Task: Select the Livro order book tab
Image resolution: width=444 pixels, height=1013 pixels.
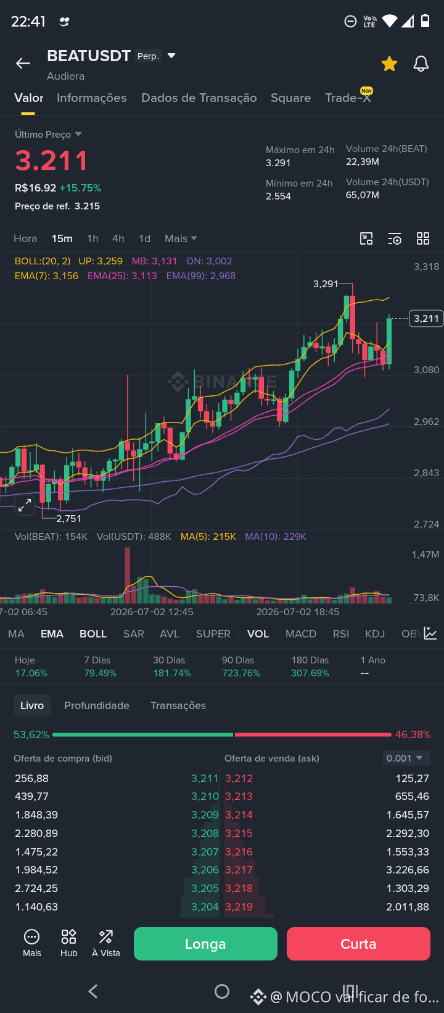Action: pos(32,705)
